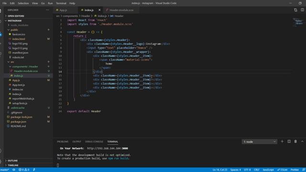Switch to the Debug Console tab

(x=94, y=142)
